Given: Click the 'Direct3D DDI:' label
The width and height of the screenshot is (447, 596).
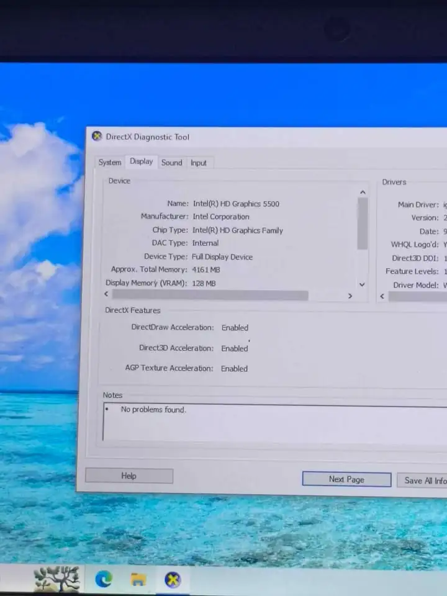Looking at the screenshot, I should tap(415, 258).
